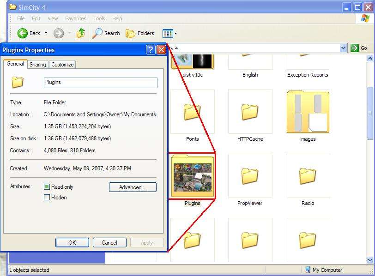This screenshot has height=276, width=375.
Task: Click the location path text
Action: pyautogui.click(x=100, y=114)
